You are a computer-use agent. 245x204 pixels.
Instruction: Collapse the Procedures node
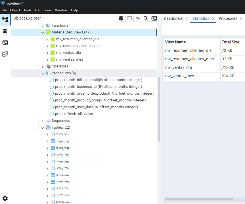[x=43, y=73]
